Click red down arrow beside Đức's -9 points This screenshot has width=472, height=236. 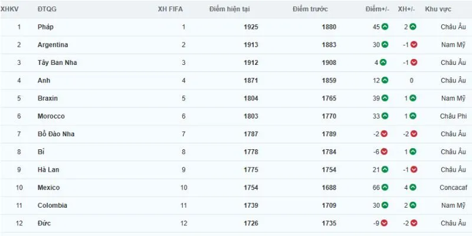pyautogui.click(x=384, y=223)
